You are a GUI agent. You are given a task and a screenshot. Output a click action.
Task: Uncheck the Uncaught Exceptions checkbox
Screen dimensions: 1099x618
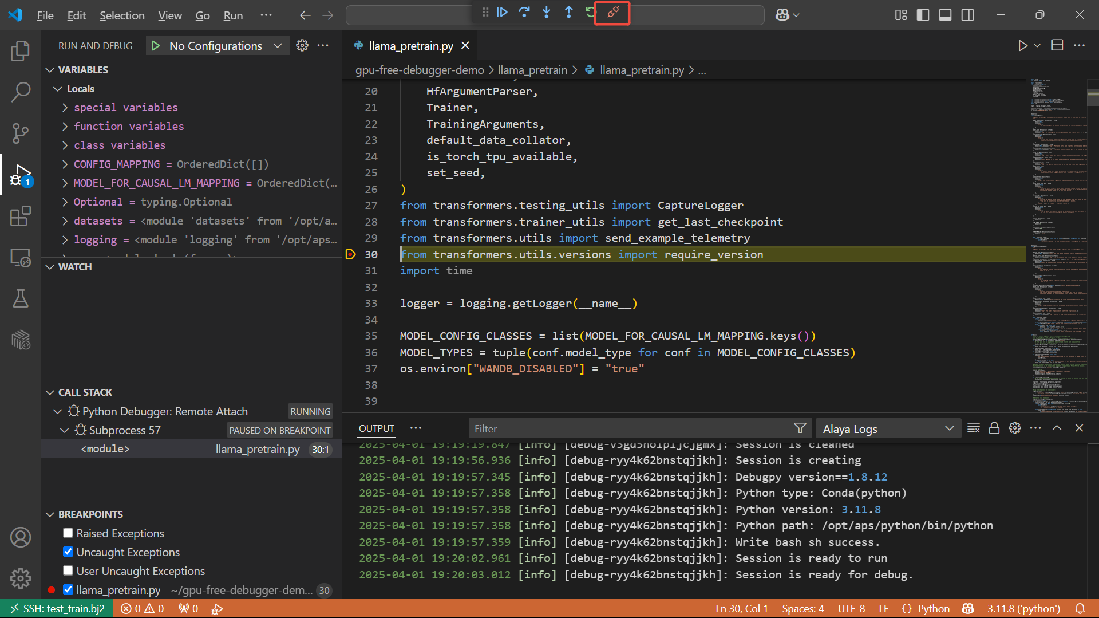click(68, 552)
